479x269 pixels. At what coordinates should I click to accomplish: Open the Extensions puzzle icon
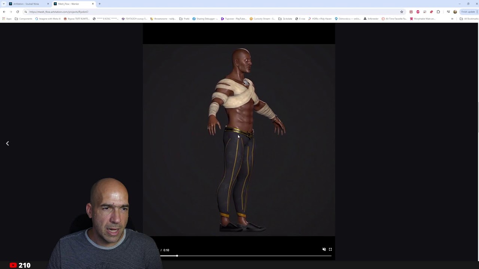pyautogui.click(x=438, y=12)
